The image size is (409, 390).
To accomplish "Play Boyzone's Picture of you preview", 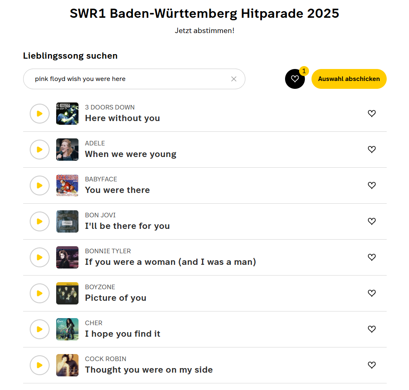I will coord(40,293).
